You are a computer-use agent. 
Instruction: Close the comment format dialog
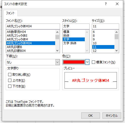pyautogui.click(x=117, y=4)
